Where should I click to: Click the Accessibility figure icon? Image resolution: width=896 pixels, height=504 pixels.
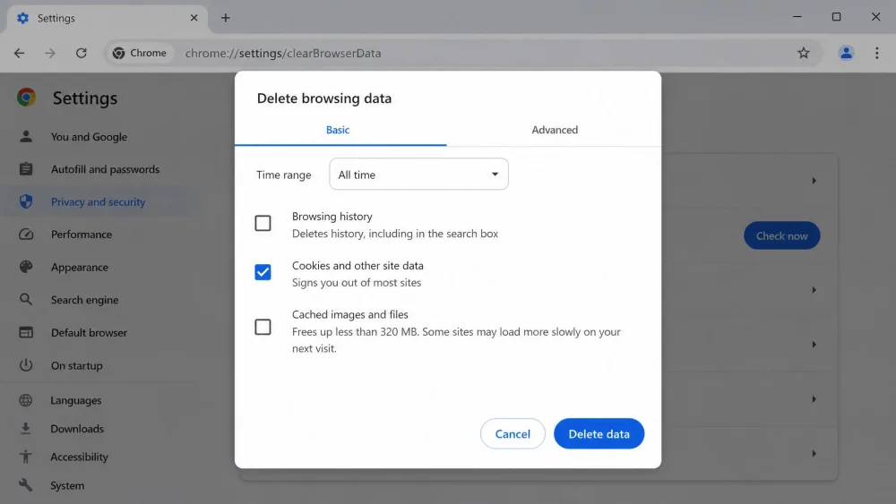(26, 457)
